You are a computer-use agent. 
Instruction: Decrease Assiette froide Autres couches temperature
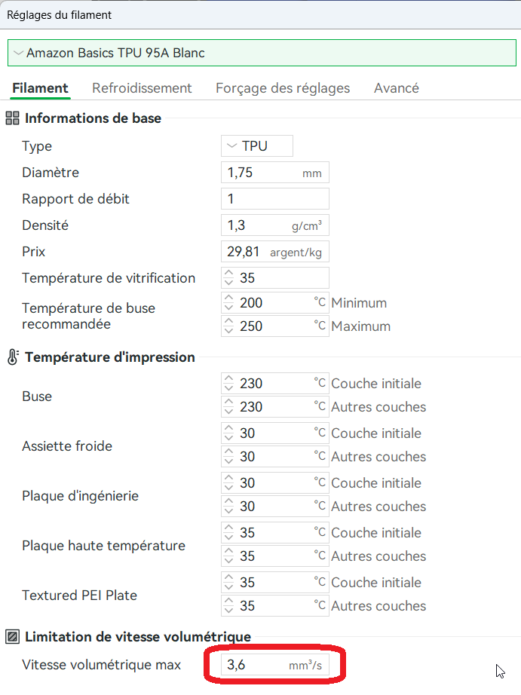pos(228,461)
